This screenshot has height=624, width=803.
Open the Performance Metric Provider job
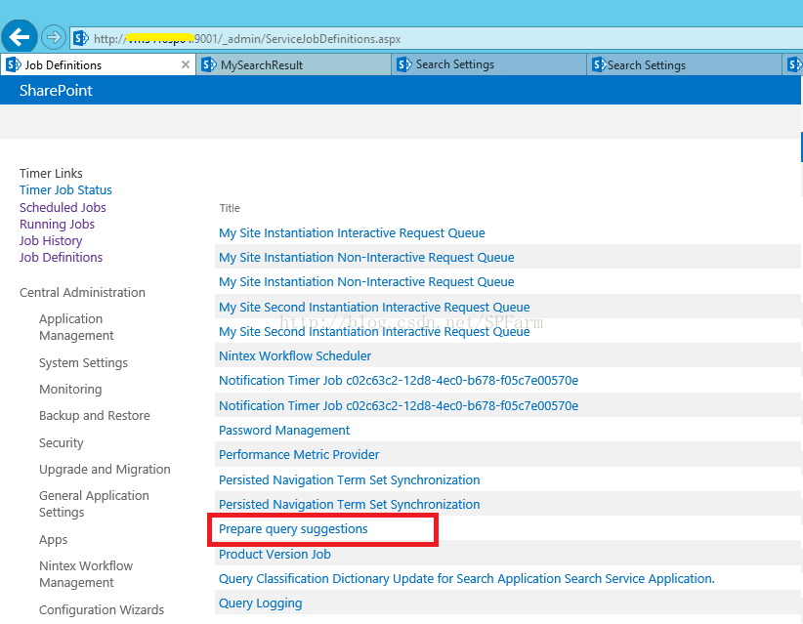(x=299, y=454)
